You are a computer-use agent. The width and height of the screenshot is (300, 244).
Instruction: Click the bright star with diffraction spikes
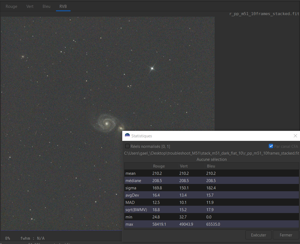[x=152, y=68]
